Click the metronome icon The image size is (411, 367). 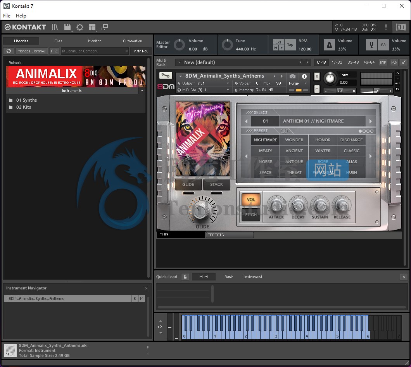click(x=329, y=45)
